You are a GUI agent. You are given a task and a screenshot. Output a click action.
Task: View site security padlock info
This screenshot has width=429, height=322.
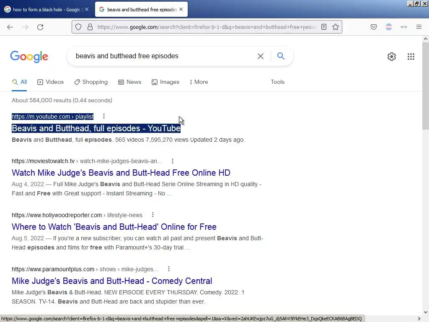coord(90,27)
